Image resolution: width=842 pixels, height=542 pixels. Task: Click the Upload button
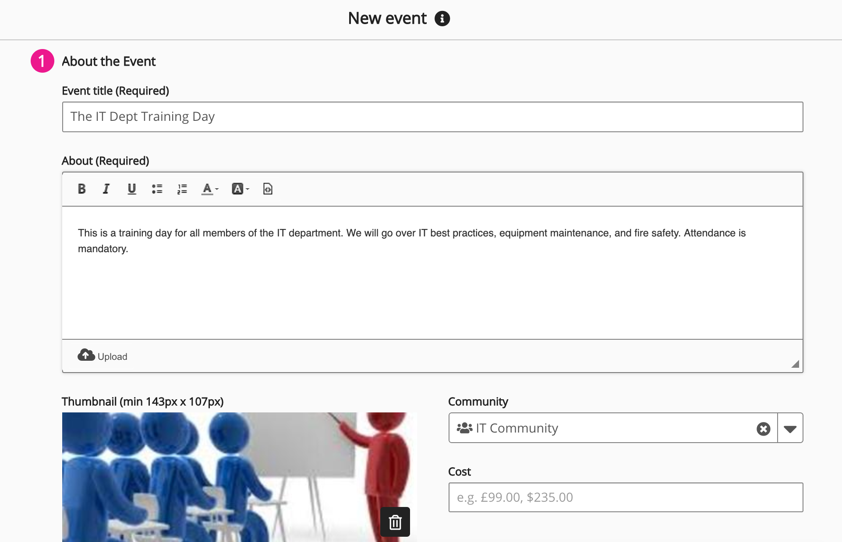click(x=103, y=355)
